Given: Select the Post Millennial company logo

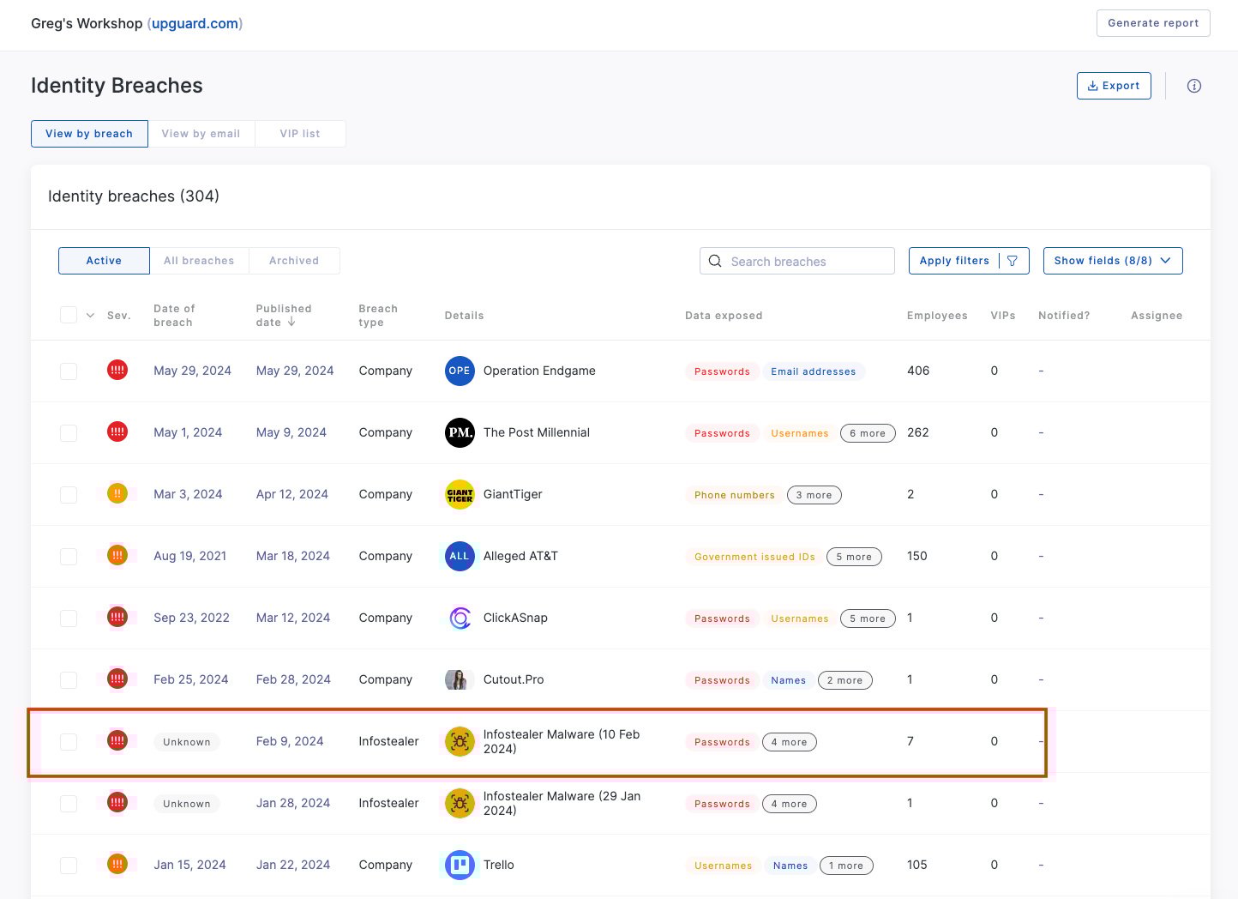Looking at the screenshot, I should (x=460, y=432).
